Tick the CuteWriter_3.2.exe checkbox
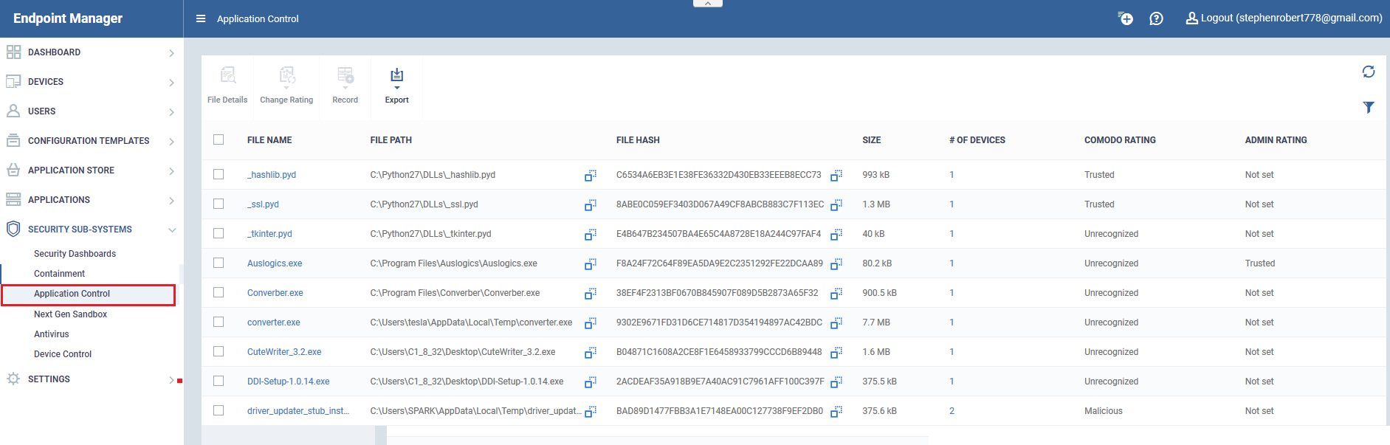The height and width of the screenshot is (445, 1390). [x=219, y=351]
